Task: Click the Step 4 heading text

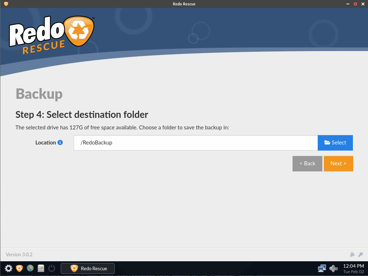Action: pyautogui.click(x=82, y=115)
